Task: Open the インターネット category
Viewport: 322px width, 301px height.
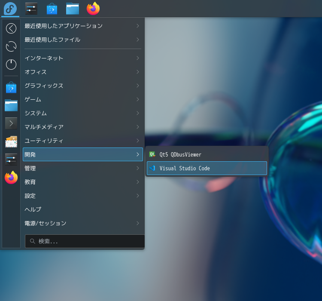Action: click(83, 58)
